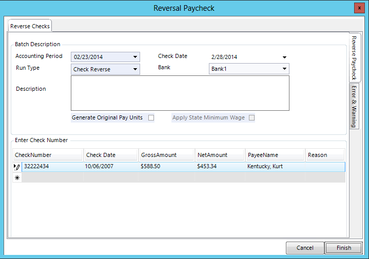Switch to the vertical Reverse Paycheck tab

(x=354, y=58)
